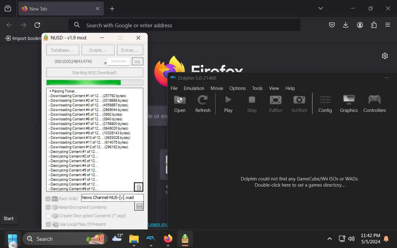The width and height of the screenshot is (397, 248).
Task: Click set games directory message in Dolphin
Action: pyautogui.click(x=300, y=182)
